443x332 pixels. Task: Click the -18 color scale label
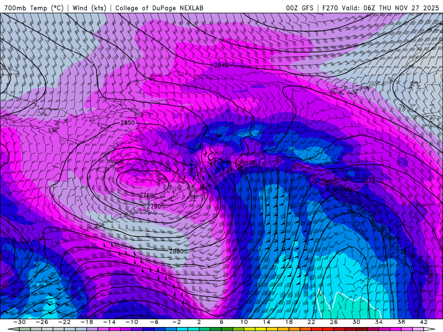[x=87, y=322]
